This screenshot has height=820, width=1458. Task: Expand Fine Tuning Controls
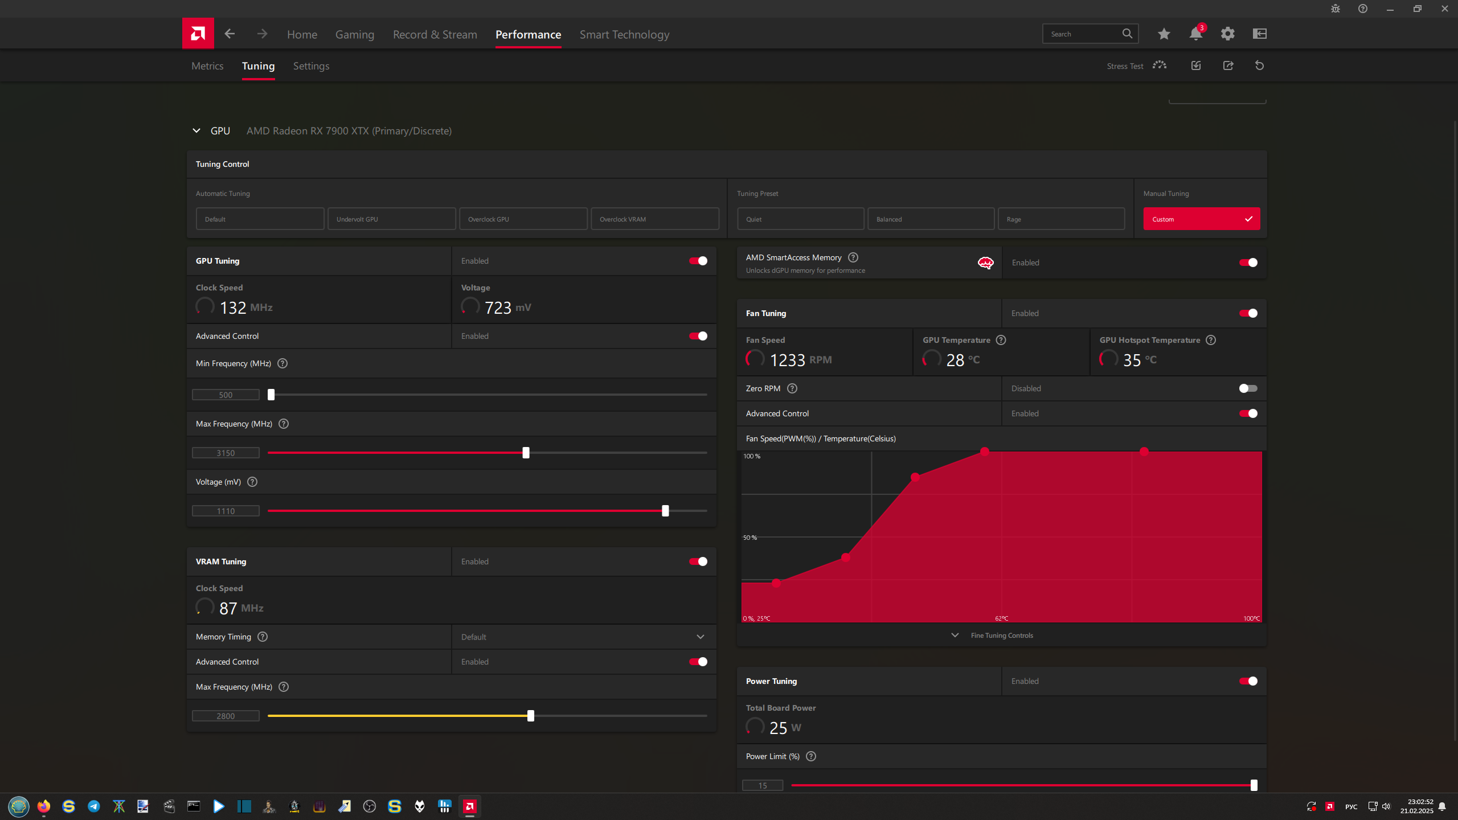pyautogui.click(x=1001, y=635)
